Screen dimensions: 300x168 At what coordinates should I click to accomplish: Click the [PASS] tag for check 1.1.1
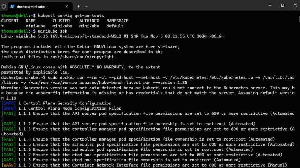click(x=9, y=114)
